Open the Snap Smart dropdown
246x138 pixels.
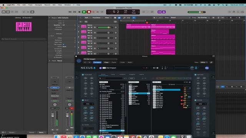180,18
